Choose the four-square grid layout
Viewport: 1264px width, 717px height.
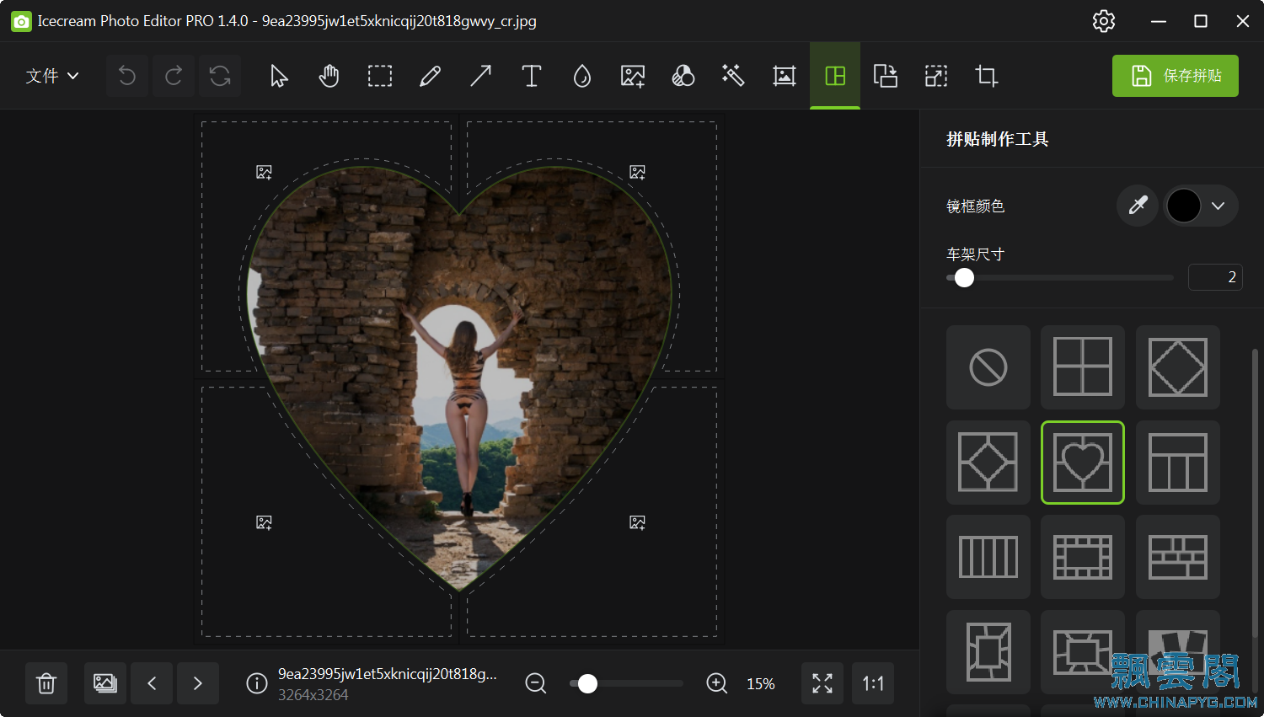pos(1083,367)
